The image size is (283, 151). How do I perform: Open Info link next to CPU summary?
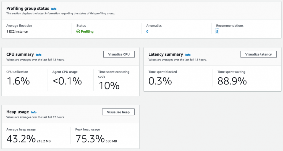click(39, 55)
